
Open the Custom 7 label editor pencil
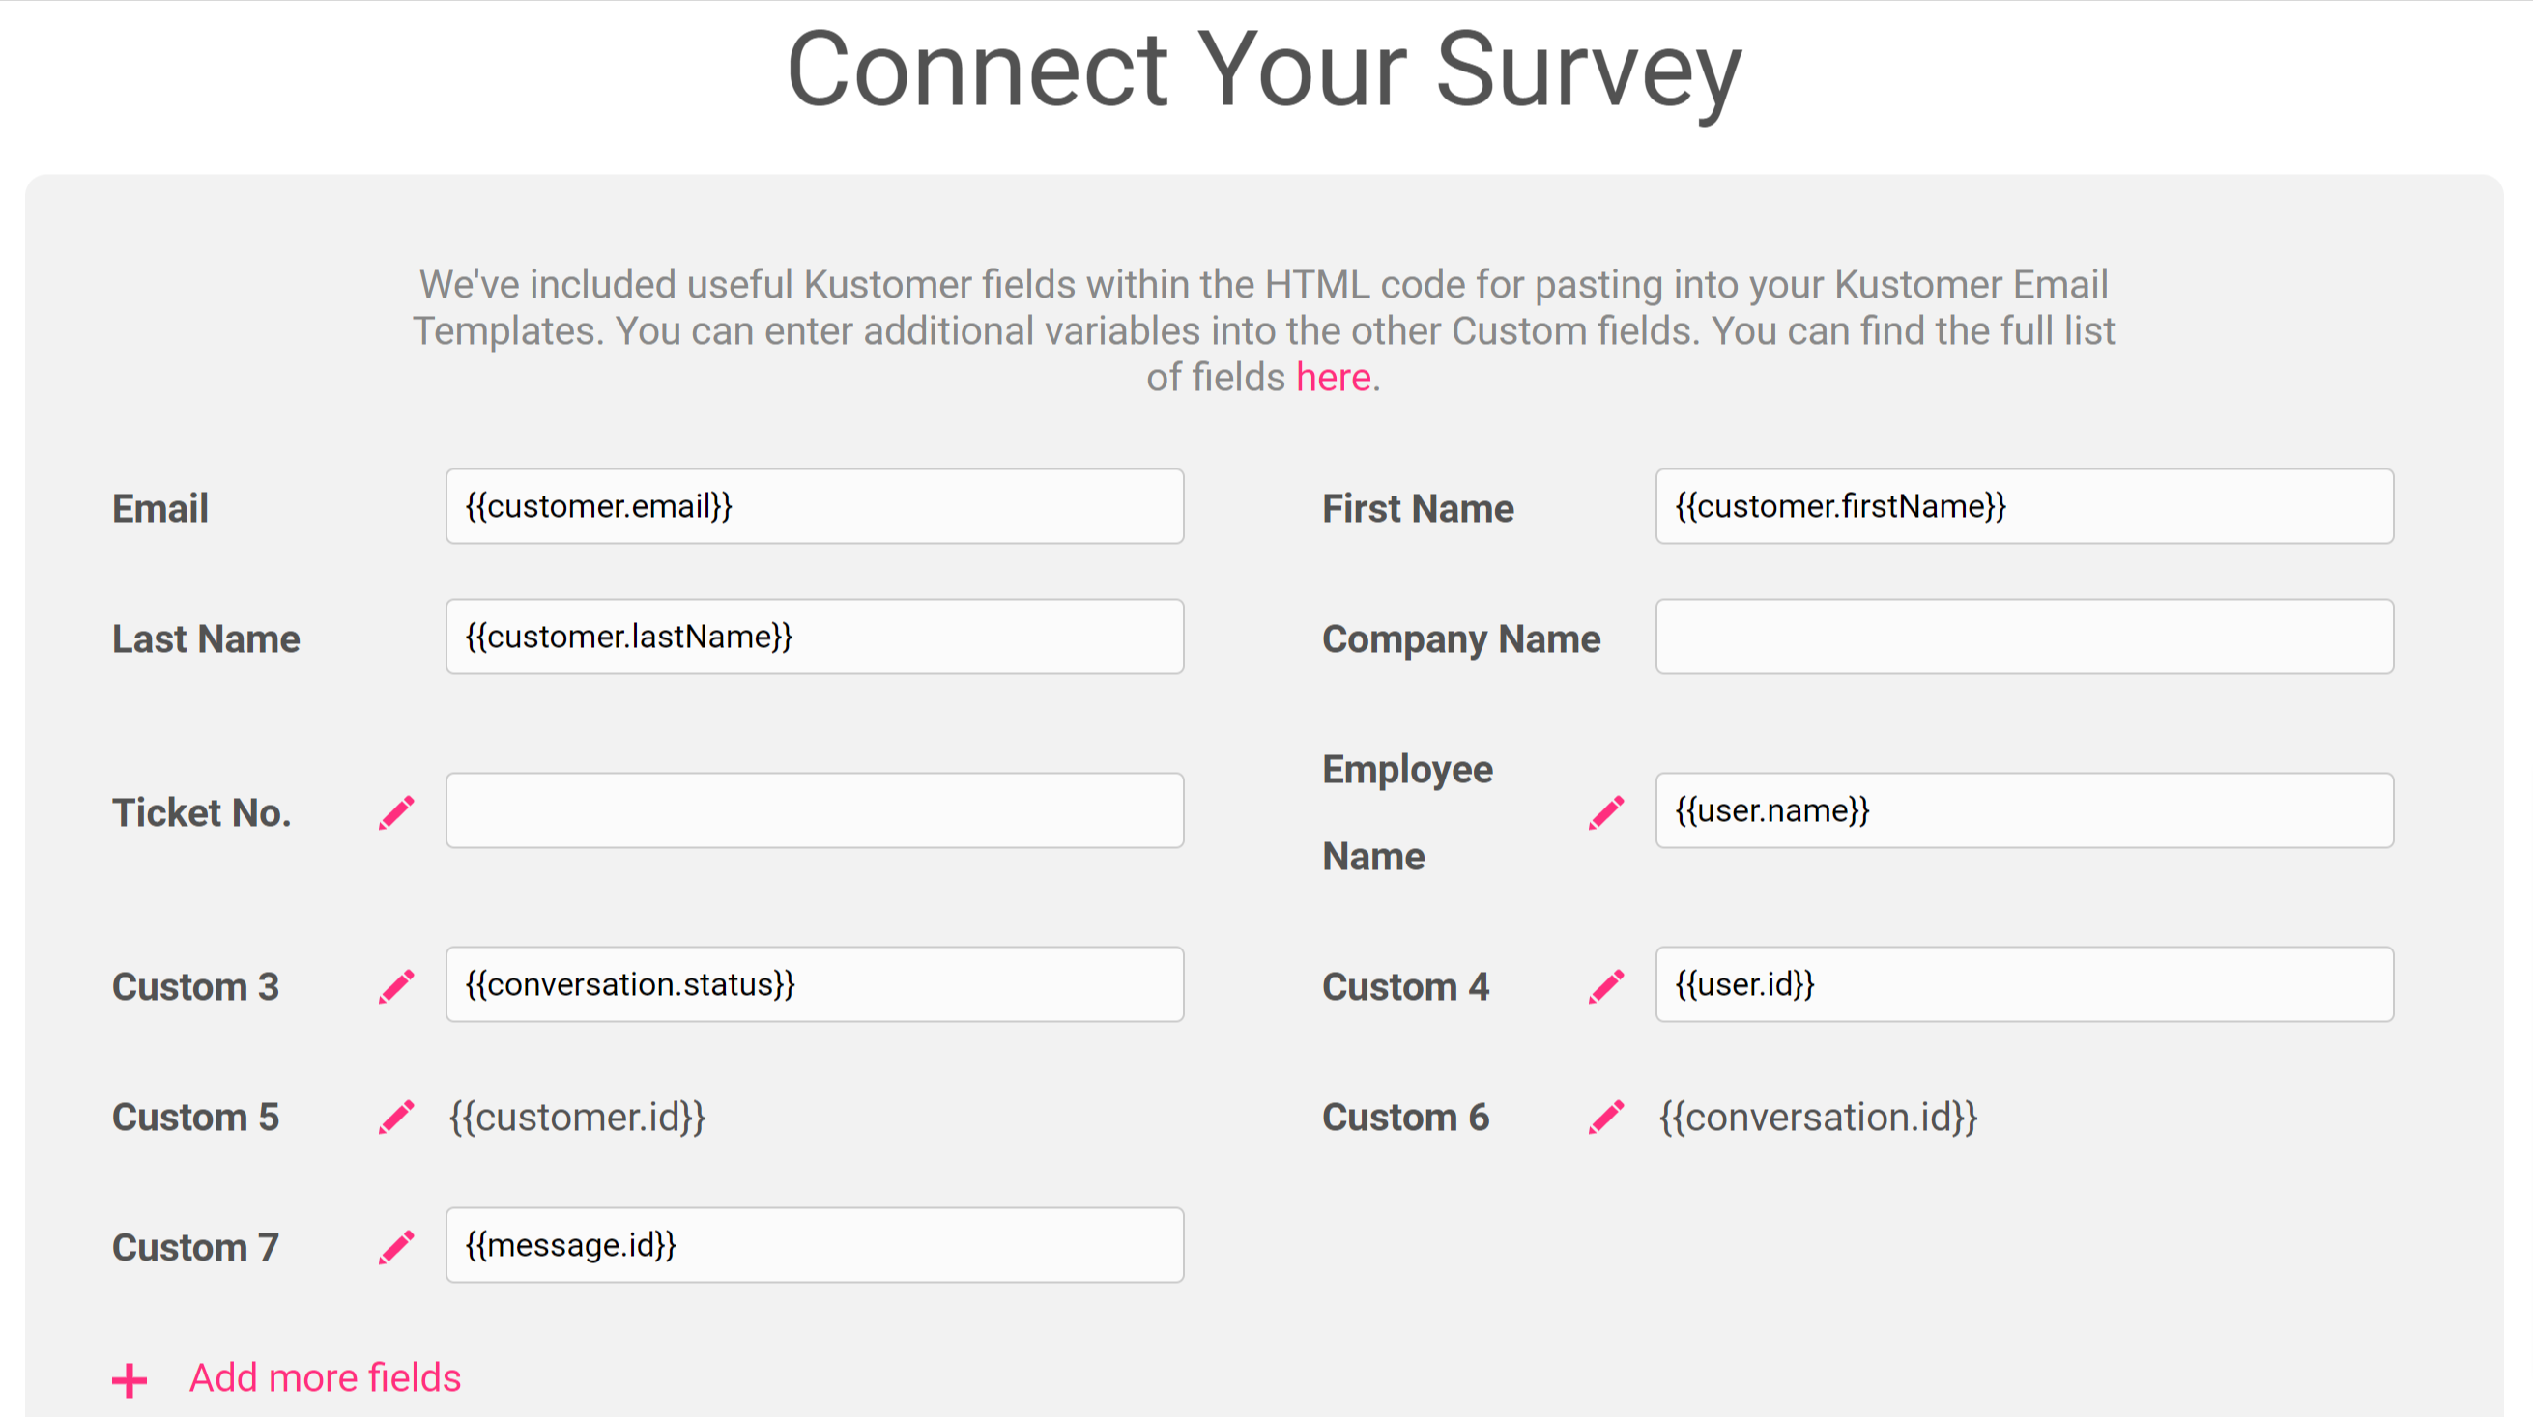click(x=396, y=1247)
